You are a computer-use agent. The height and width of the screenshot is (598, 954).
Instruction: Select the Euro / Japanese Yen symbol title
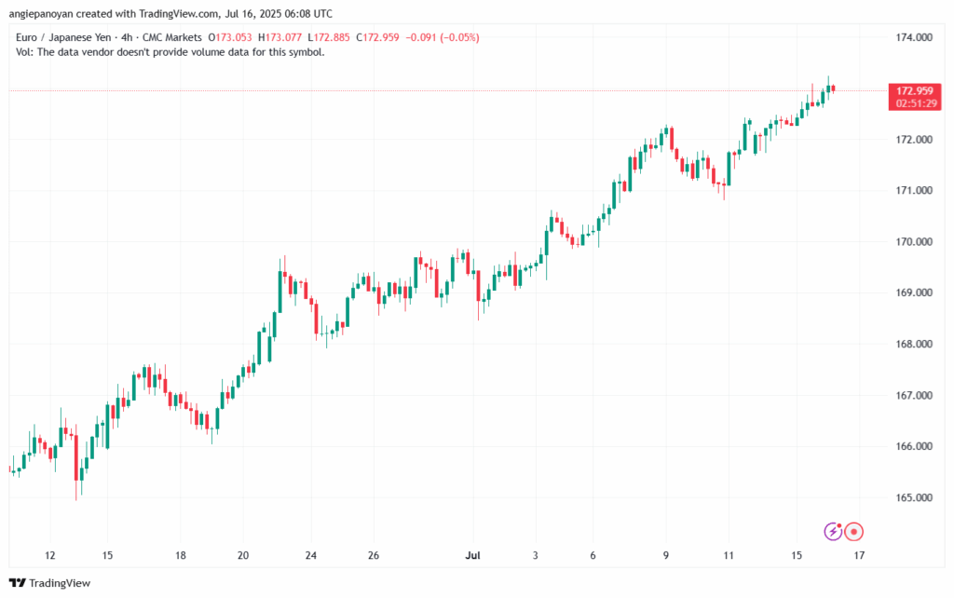coord(69,37)
